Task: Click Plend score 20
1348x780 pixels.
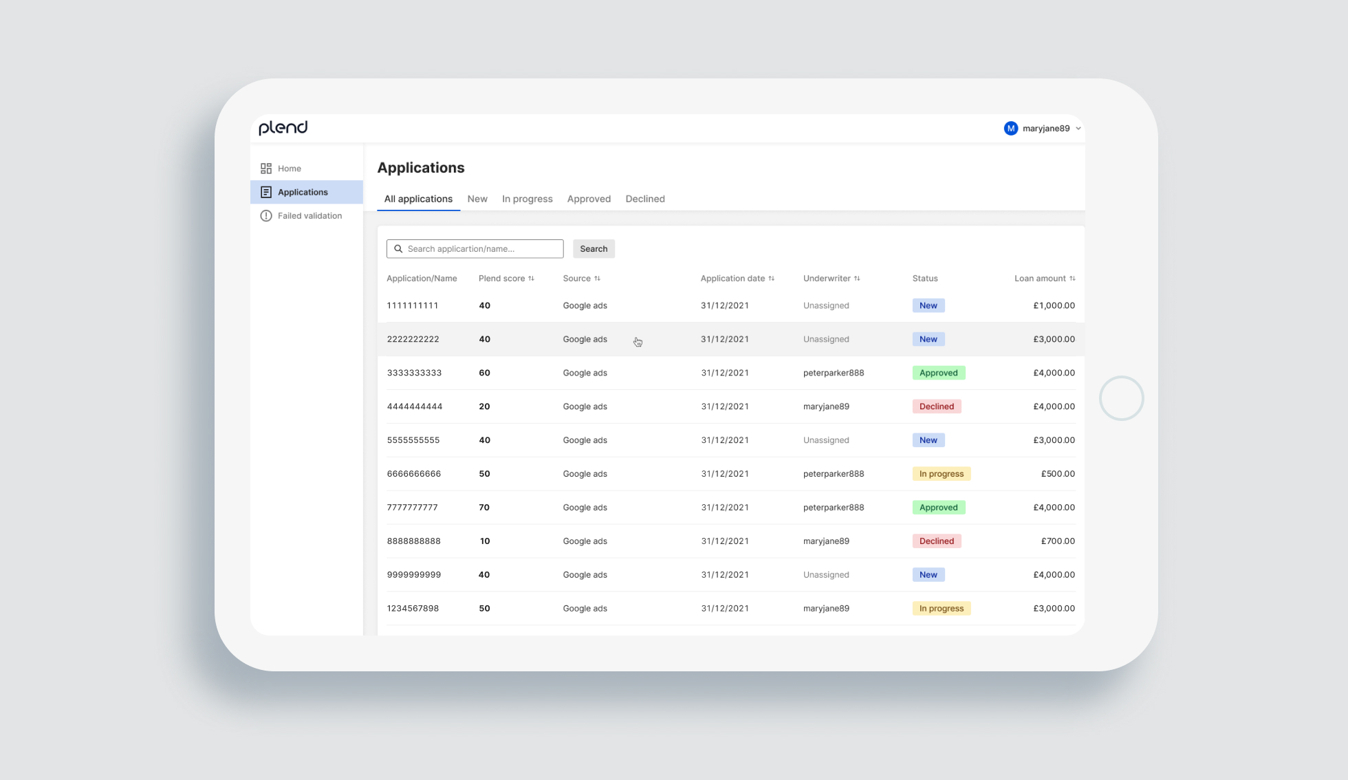Action: (x=484, y=407)
